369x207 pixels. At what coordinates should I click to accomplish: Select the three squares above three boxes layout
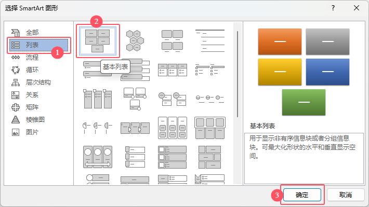pos(209,128)
